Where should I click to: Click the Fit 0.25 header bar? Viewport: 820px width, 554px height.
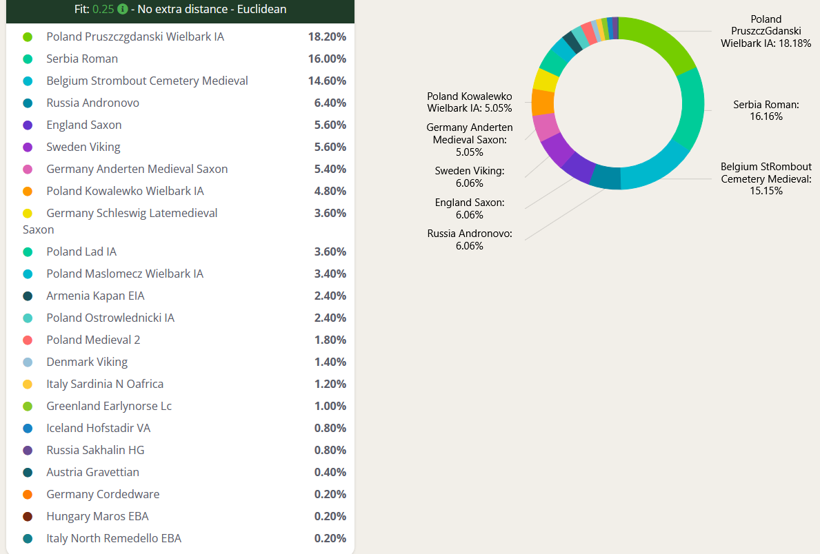[x=179, y=10]
